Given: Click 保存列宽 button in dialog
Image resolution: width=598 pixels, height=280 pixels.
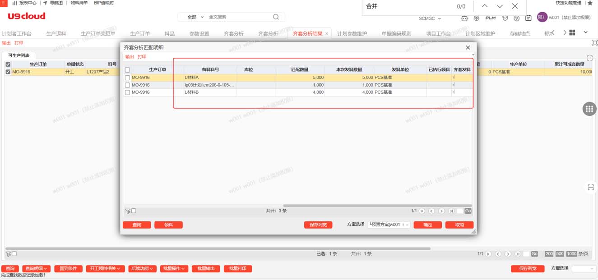Looking at the screenshot, I should point(318,225).
